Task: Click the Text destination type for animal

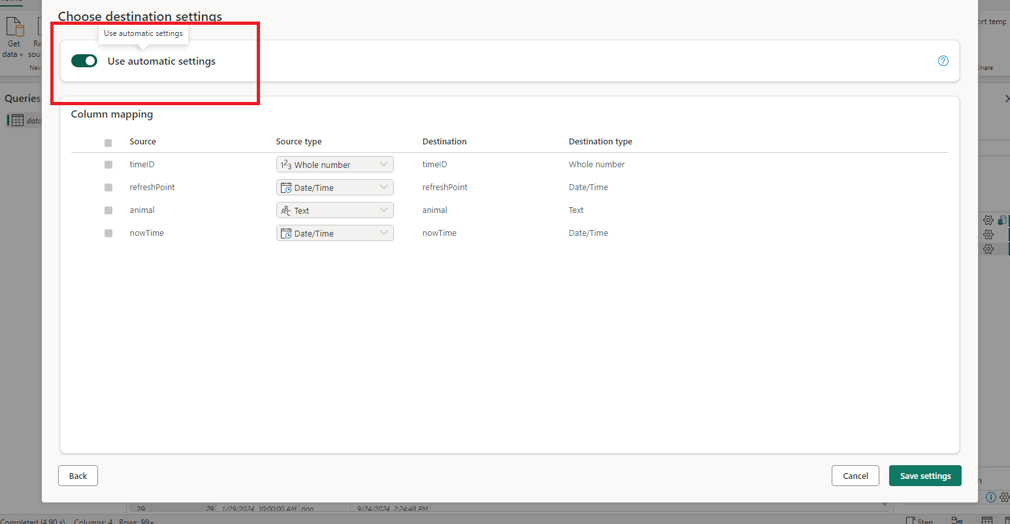Action: point(576,210)
